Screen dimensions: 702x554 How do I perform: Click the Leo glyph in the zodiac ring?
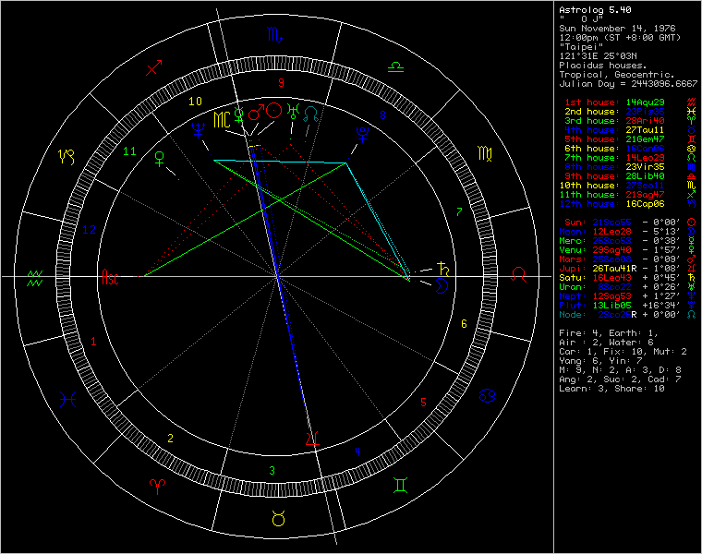519,274
